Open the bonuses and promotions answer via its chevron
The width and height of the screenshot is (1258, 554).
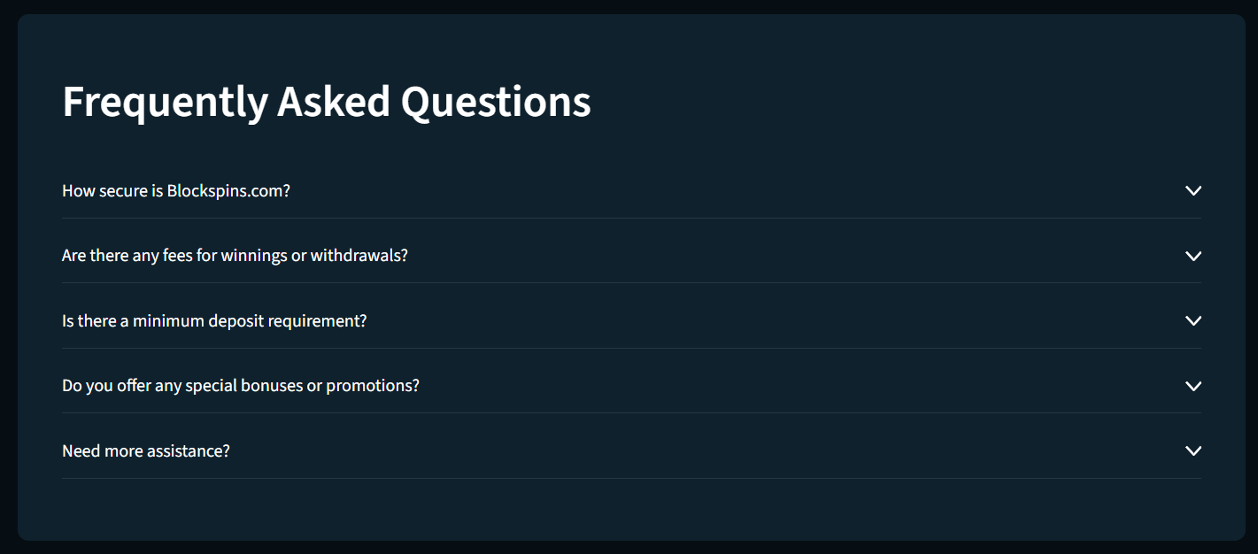1192,386
